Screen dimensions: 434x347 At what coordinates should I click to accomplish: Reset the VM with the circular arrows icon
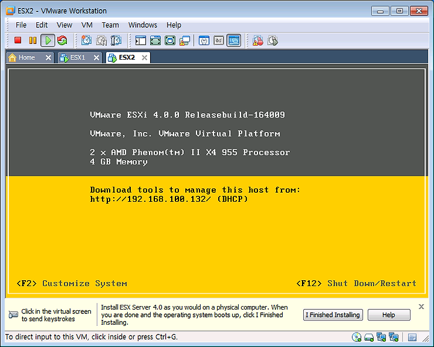tap(62, 40)
